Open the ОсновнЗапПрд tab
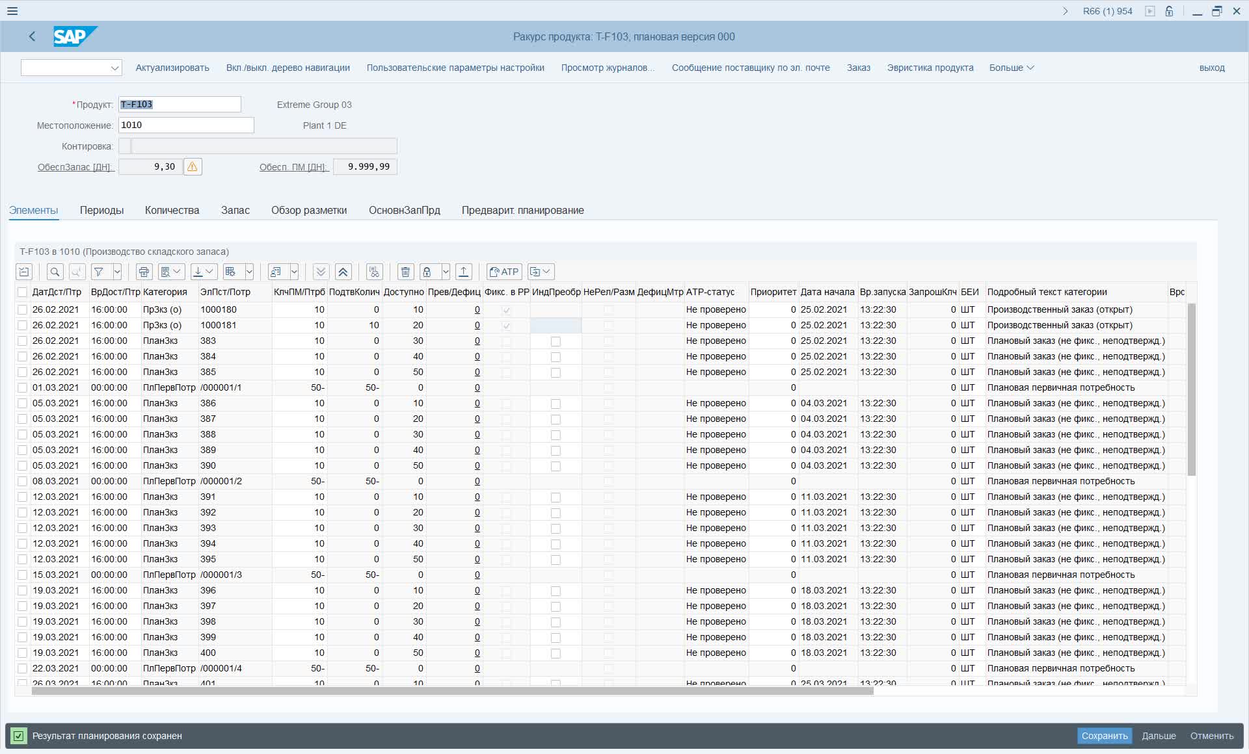Viewport: 1249px width, 754px height. coord(405,210)
